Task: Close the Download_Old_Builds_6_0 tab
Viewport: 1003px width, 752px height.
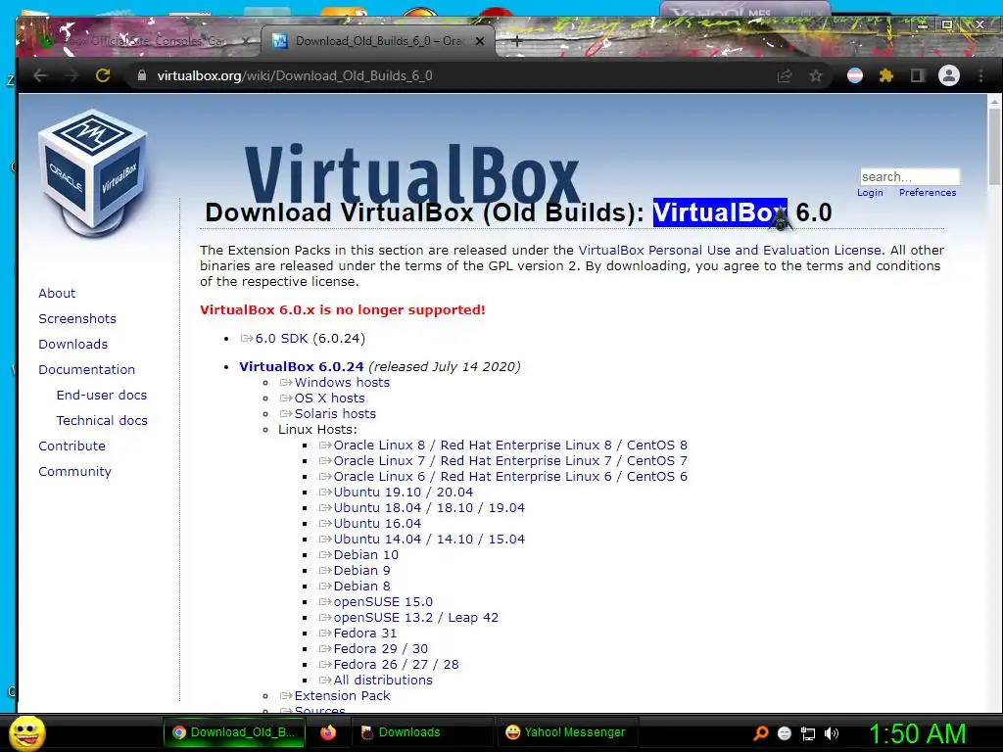Action: click(x=480, y=41)
